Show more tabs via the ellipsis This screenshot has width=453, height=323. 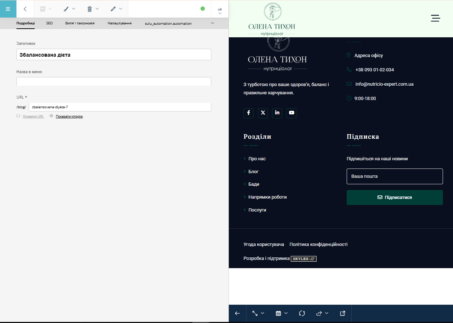212,23
